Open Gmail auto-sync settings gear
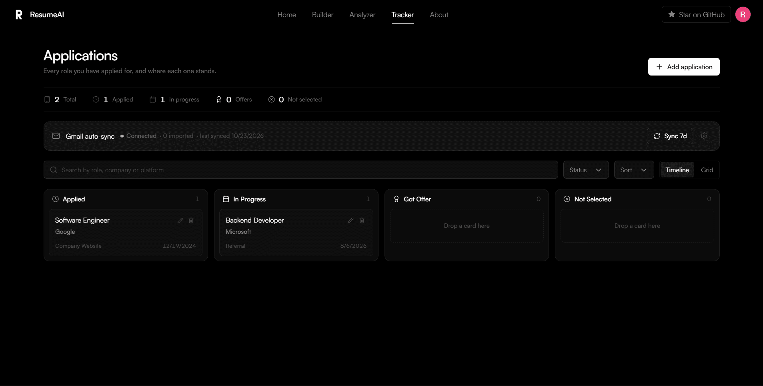The image size is (763, 386). (704, 136)
